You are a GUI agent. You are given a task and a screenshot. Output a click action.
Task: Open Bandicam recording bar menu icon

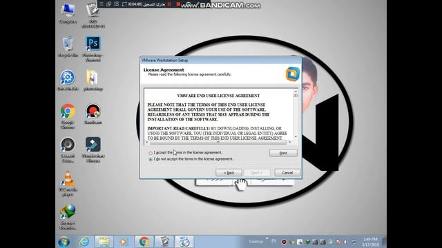point(102,4)
